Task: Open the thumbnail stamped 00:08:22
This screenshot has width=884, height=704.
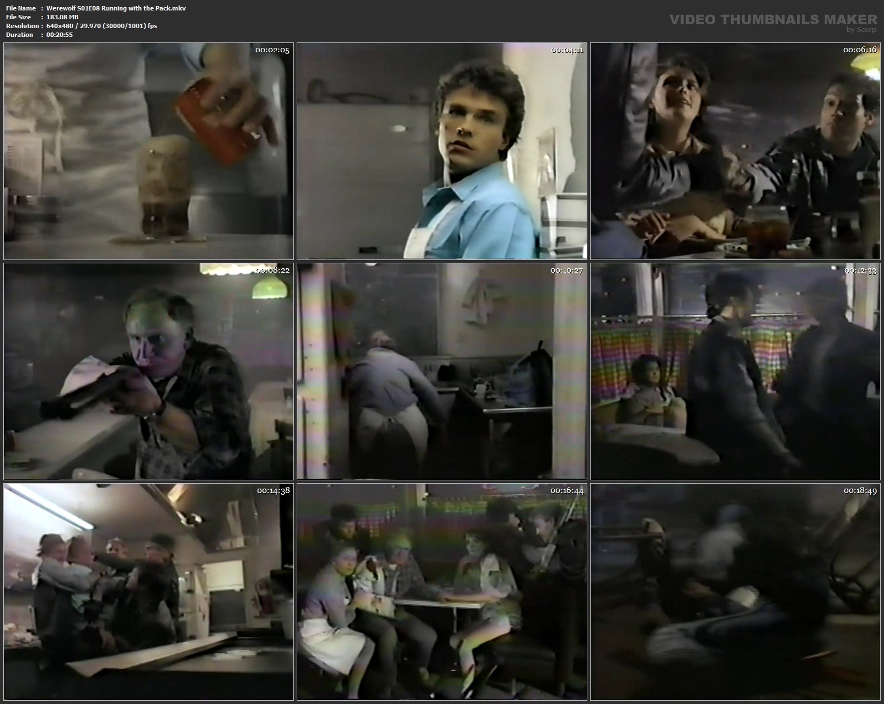Action: click(x=148, y=371)
